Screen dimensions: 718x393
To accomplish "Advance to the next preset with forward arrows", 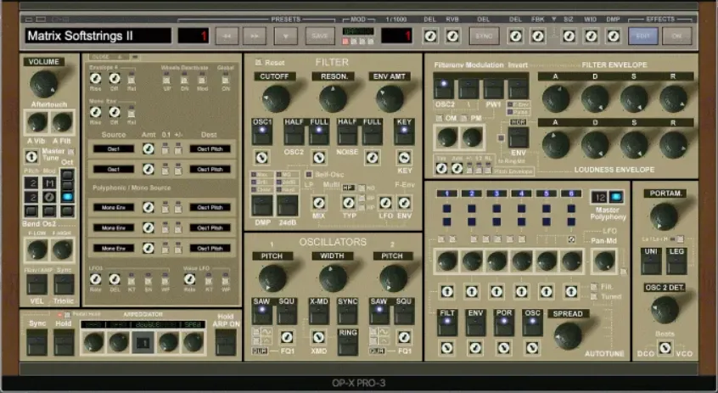I will coord(255,36).
